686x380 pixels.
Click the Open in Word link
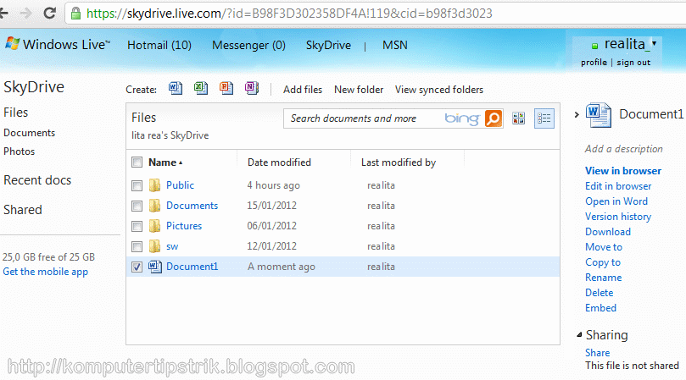pos(616,201)
